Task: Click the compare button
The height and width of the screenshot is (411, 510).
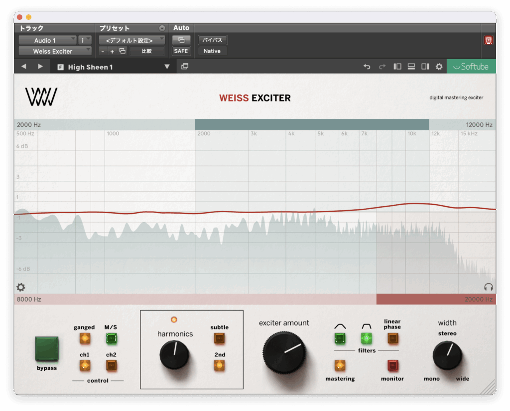Action: tap(147, 51)
